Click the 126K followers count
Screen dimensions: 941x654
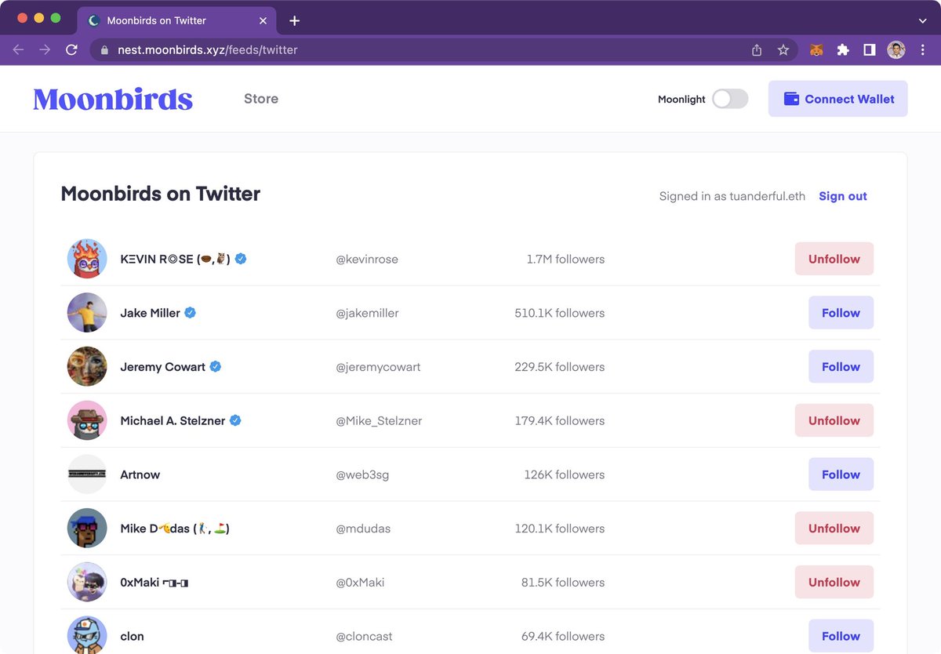565,474
